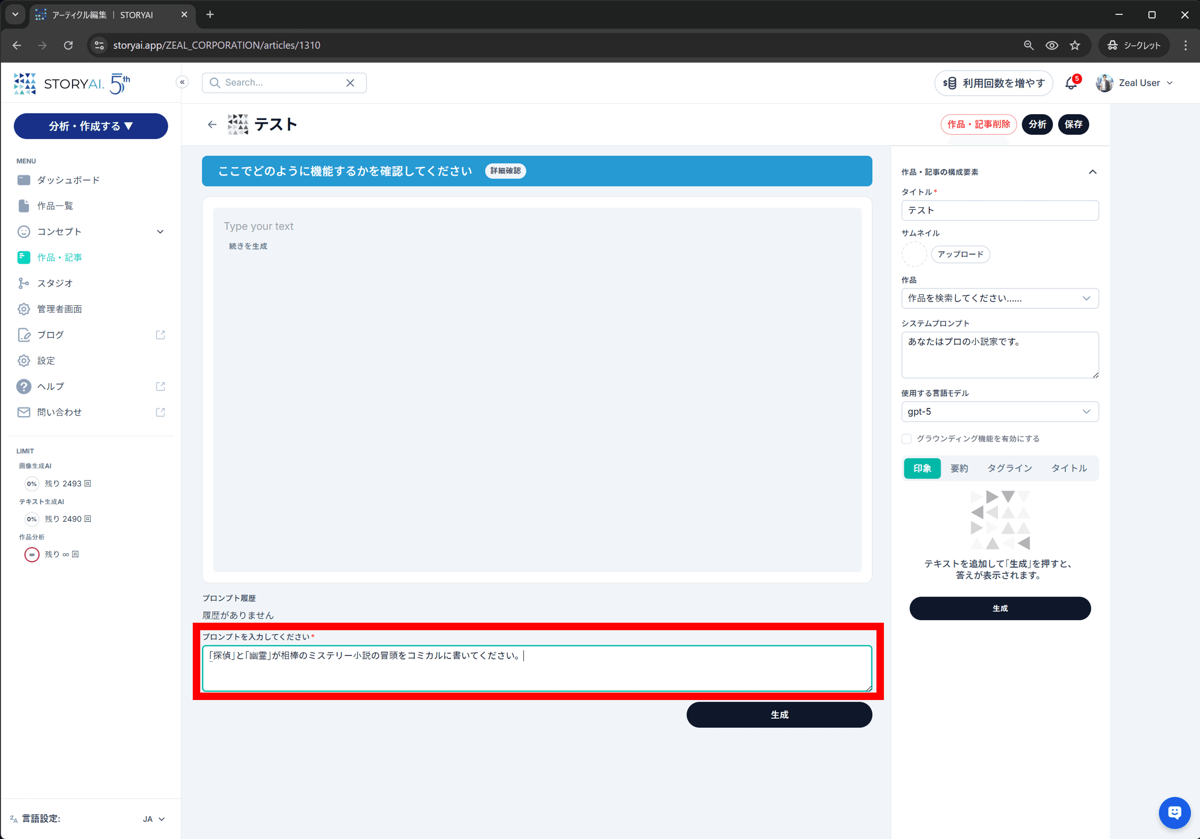Click the external link icon next to ブログ
The height and width of the screenshot is (839, 1200).
tap(161, 335)
